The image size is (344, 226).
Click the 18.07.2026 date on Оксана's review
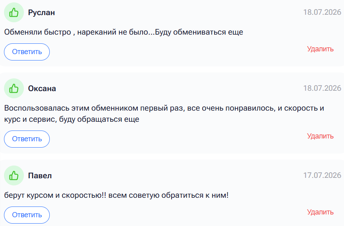(x=322, y=88)
